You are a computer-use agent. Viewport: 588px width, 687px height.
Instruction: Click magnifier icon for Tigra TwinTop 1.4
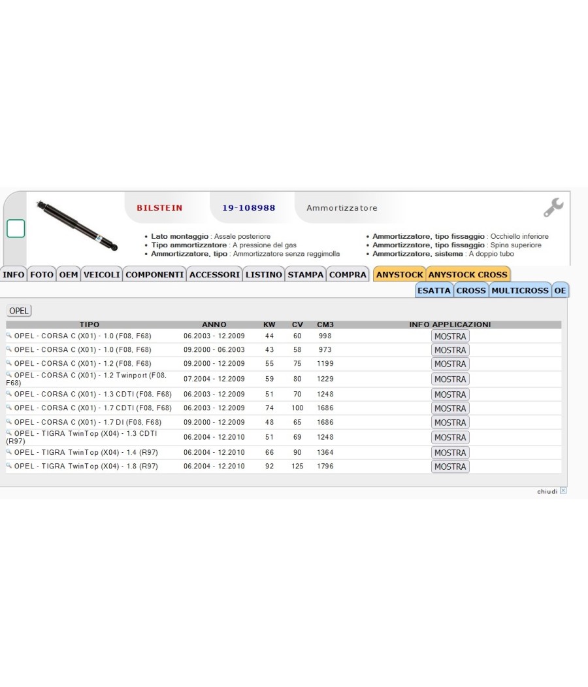click(x=8, y=451)
